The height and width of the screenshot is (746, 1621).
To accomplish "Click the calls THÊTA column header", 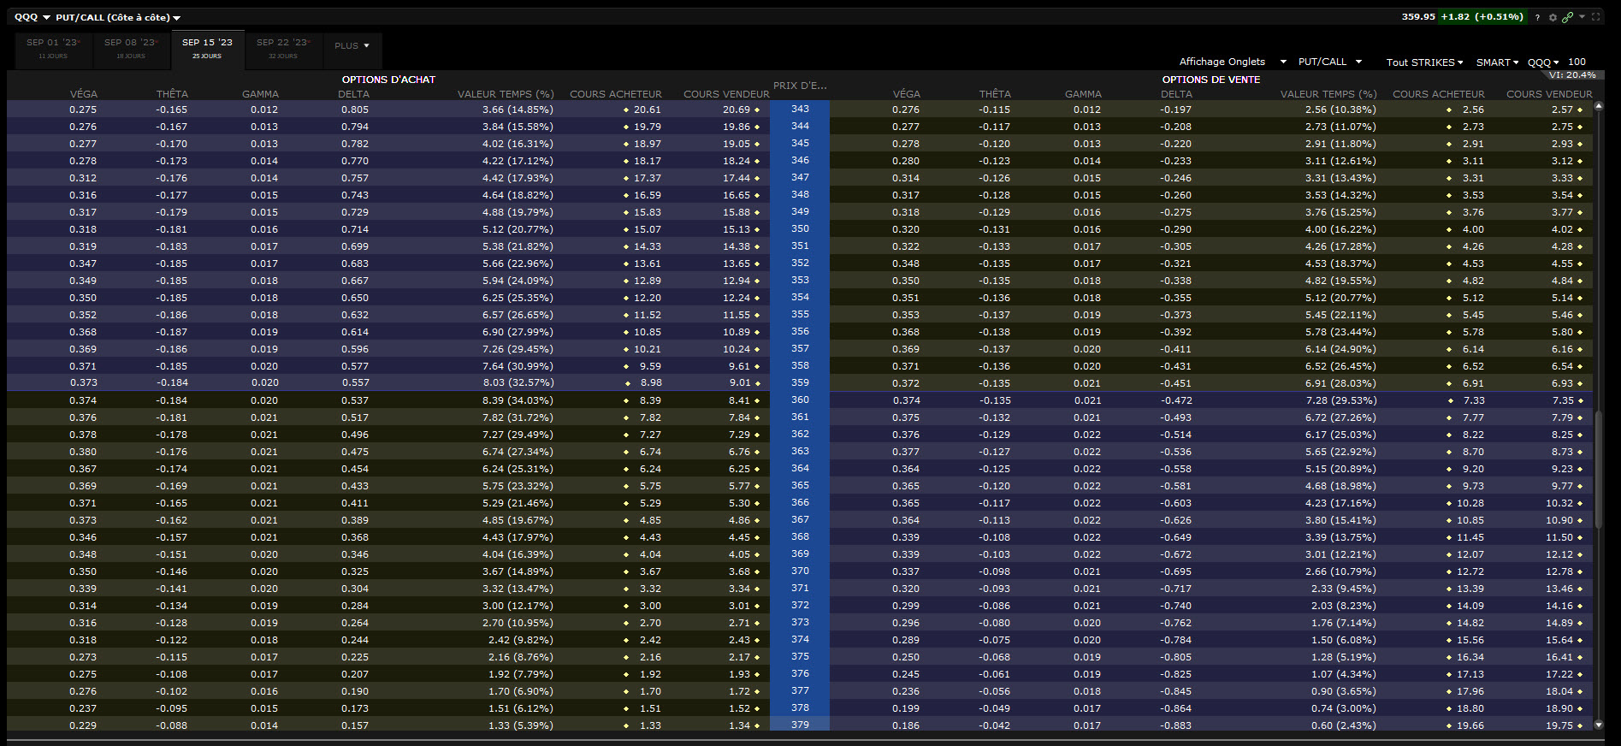I will [172, 94].
